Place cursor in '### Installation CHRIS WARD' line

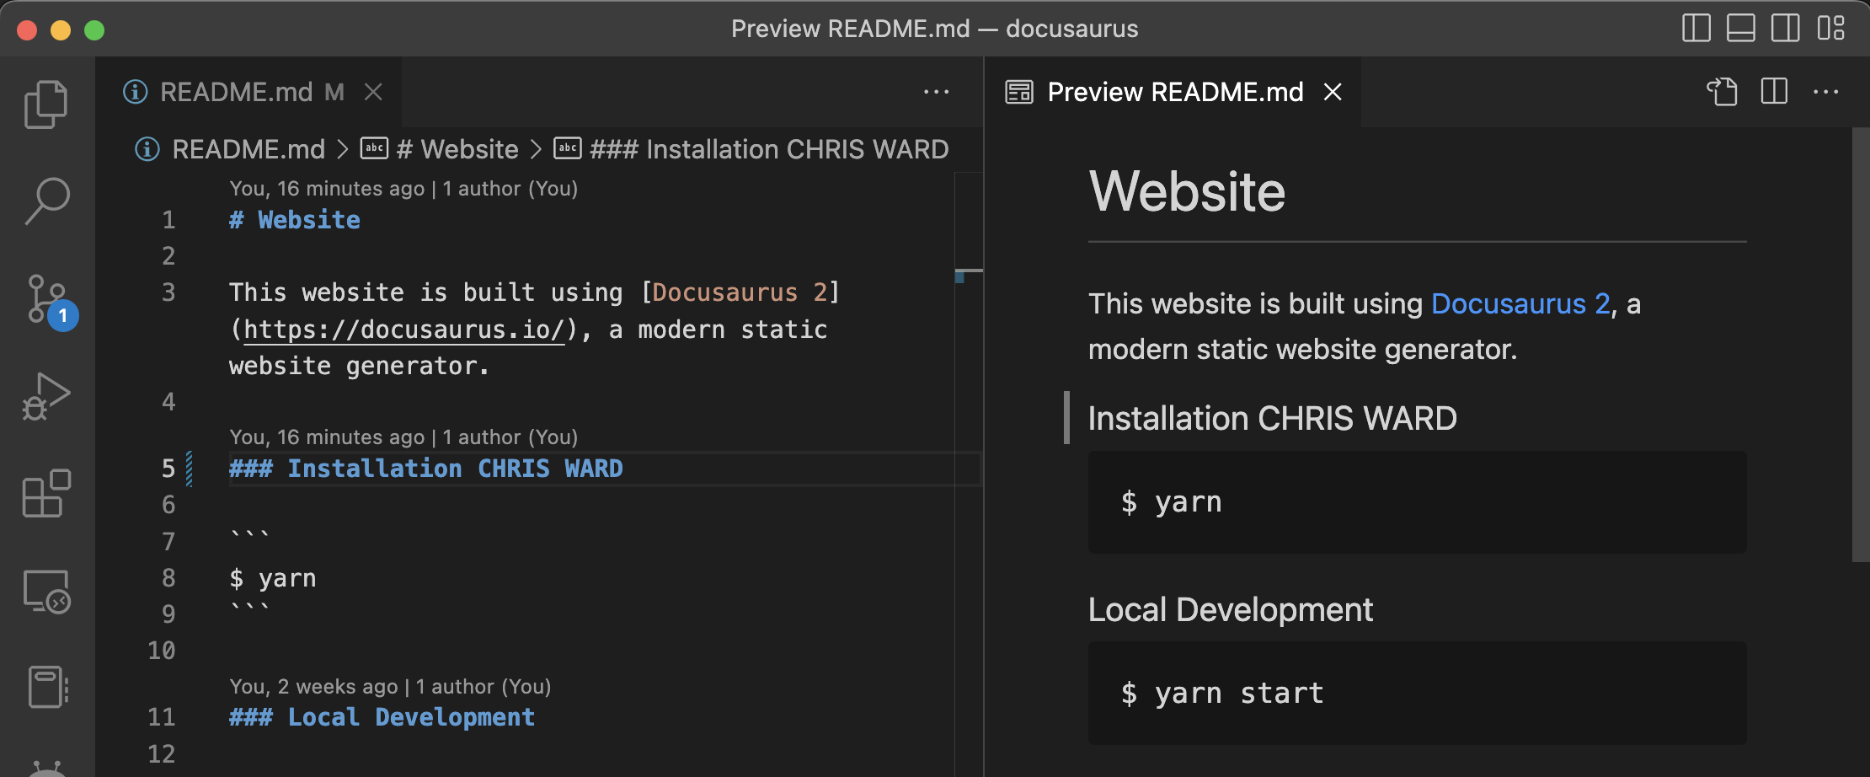426,469
